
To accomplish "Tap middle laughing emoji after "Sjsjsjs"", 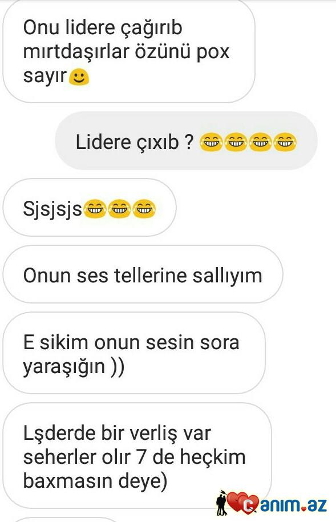I will coord(120,209).
